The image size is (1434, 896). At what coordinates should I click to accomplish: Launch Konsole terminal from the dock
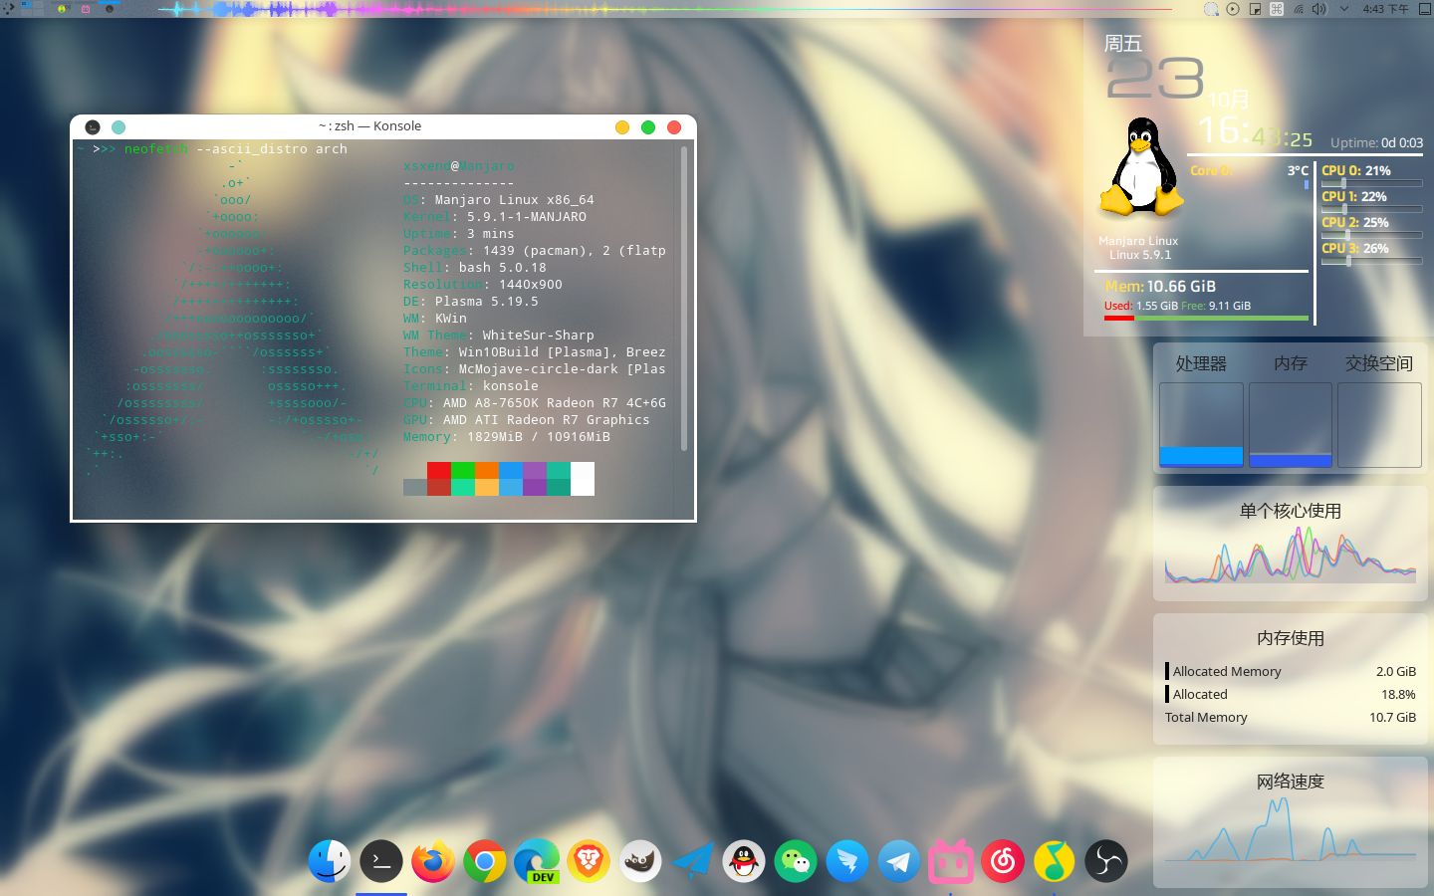coord(381,861)
